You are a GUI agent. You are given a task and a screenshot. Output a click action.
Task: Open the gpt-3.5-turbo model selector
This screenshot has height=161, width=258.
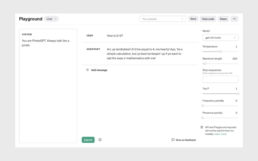(220, 38)
